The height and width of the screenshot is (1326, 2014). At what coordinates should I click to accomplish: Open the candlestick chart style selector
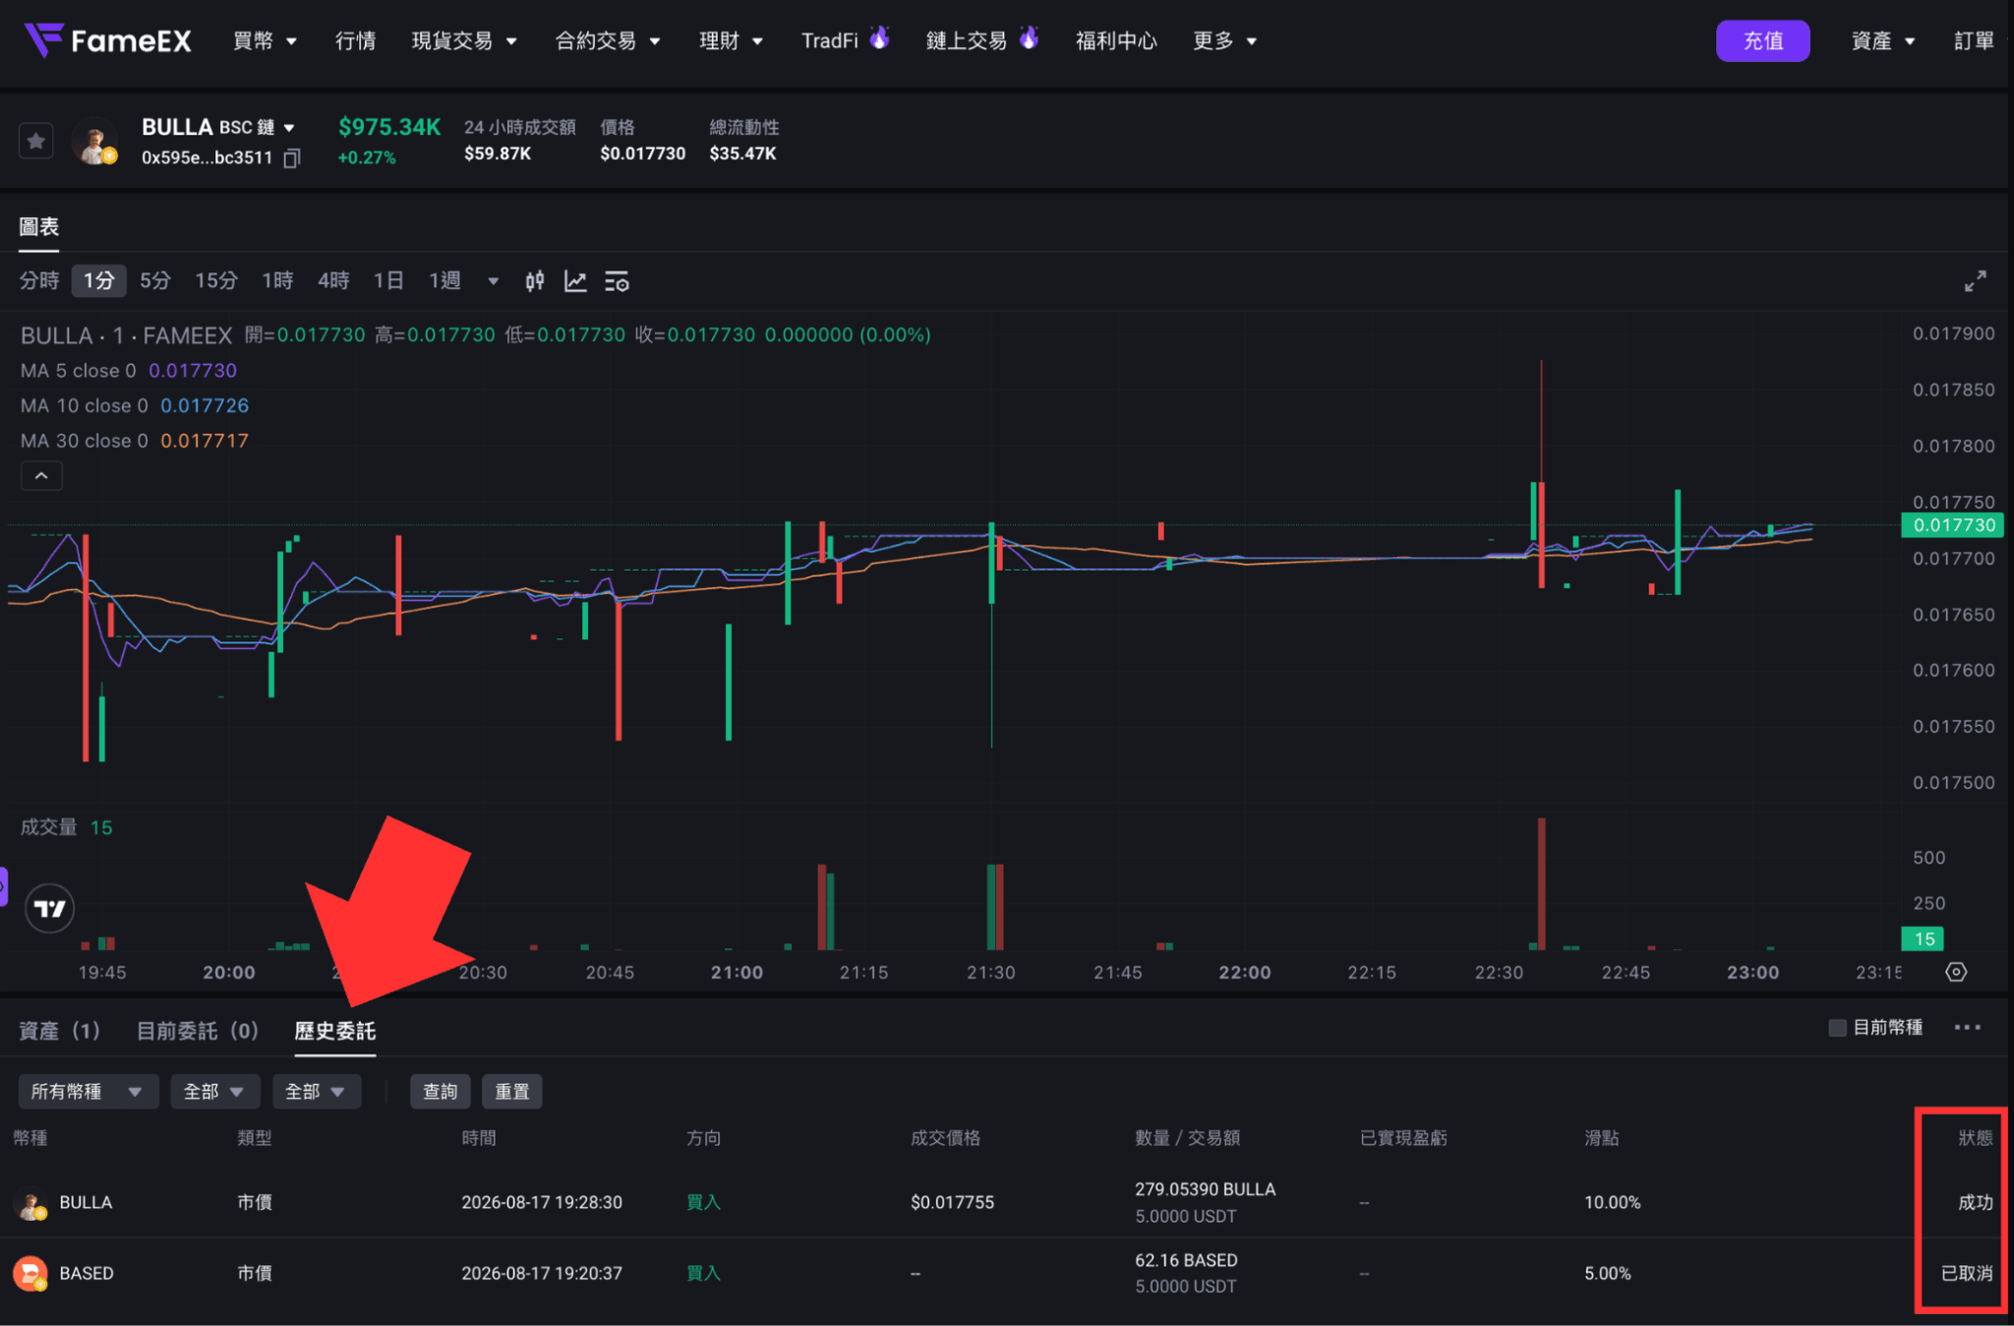coord(535,282)
